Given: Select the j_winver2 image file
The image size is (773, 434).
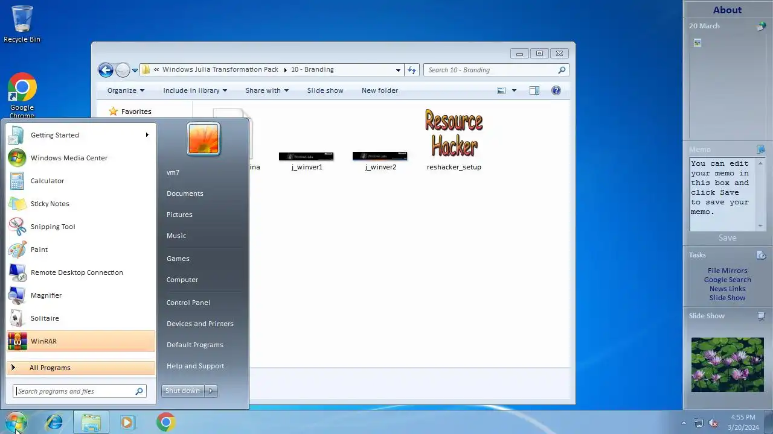Looking at the screenshot, I should pos(380,161).
